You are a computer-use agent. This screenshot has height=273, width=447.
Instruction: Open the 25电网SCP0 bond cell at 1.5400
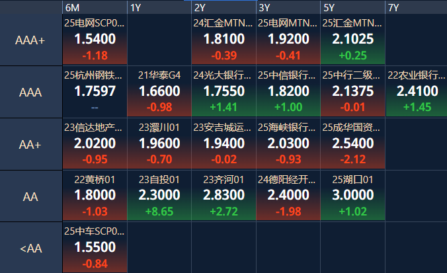[x=95, y=39]
